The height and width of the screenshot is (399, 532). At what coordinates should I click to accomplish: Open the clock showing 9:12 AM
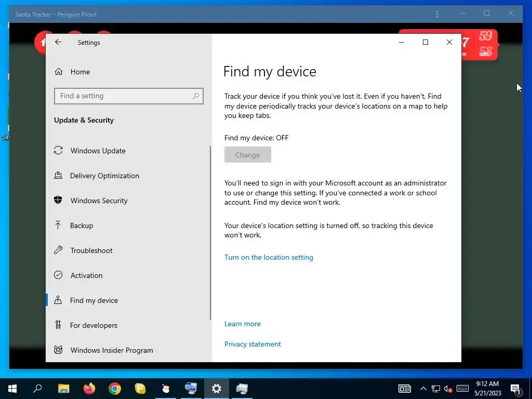[x=487, y=389]
